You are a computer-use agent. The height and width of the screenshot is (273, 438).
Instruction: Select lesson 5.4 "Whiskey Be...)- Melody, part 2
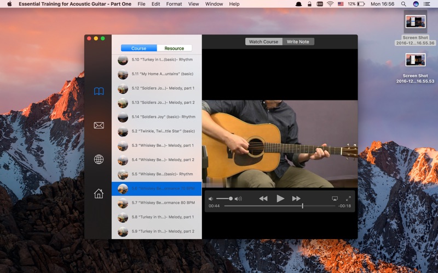(x=157, y=160)
